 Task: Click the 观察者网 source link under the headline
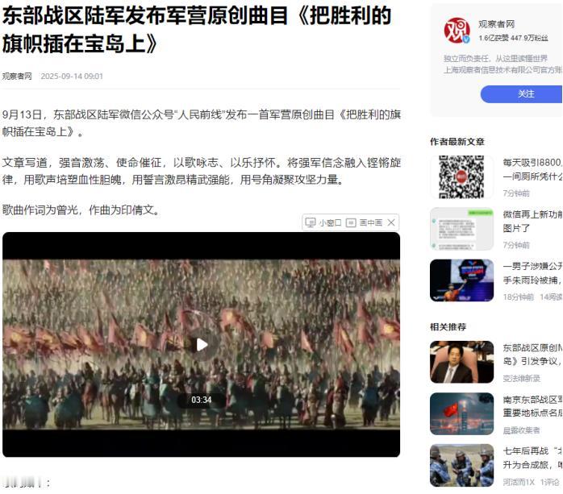coord(17,77)
